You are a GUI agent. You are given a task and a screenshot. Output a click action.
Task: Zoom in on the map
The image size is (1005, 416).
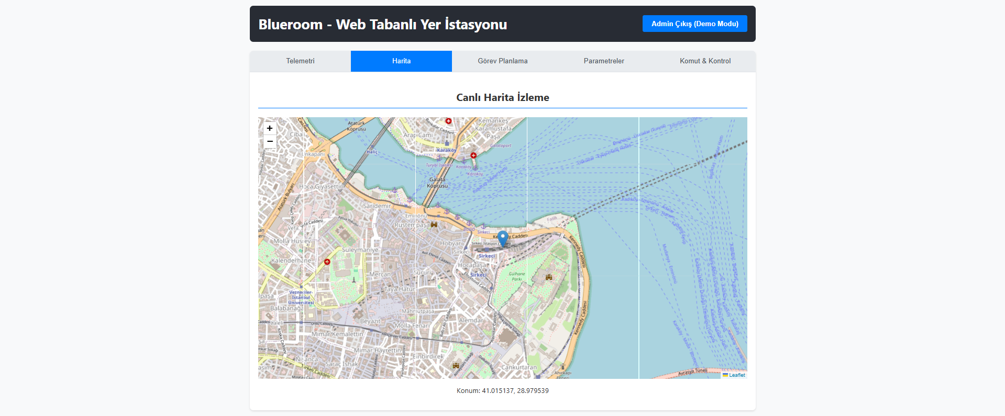pos(270,128)
